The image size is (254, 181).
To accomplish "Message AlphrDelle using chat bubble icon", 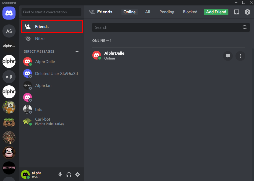I will [228, 56].
